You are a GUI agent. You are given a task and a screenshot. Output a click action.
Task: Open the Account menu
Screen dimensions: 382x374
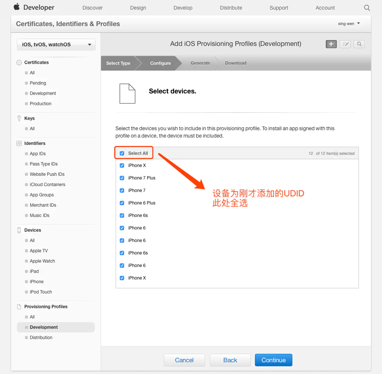click(x=325, y=8)
